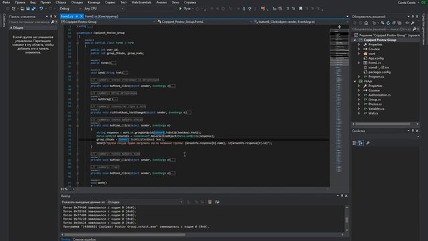Click the wrench Properties icon in Solution Explorer
Viewport: 428px width, 241px height.
click(x=413, y=23)
